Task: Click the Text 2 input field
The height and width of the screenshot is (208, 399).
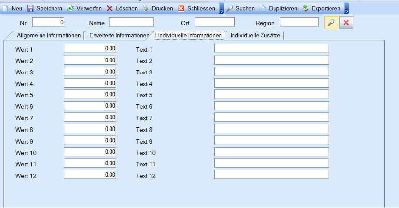Action: click(x=272, y=60)
